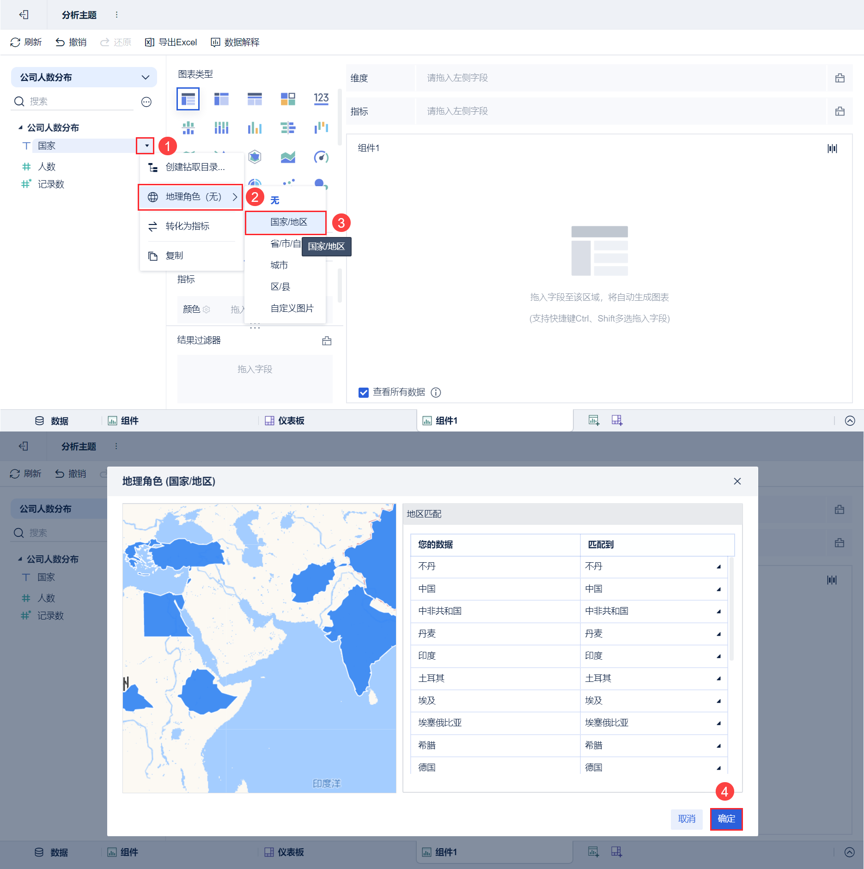Switch to the 数据 tab in the undimmed tab bar
Image resolution: width=864 pixels, height=869 pixels.
(52, 420)
